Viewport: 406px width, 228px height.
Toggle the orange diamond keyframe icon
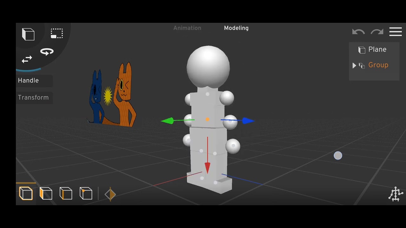(x=110, y=194)
